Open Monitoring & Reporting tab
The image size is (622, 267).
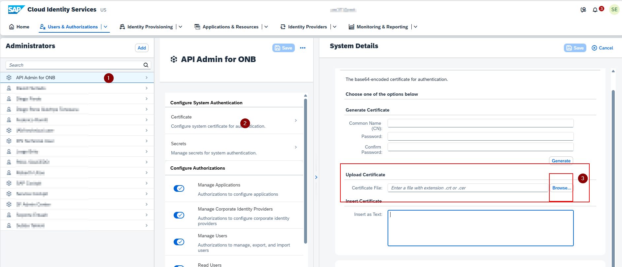[378, 27]
